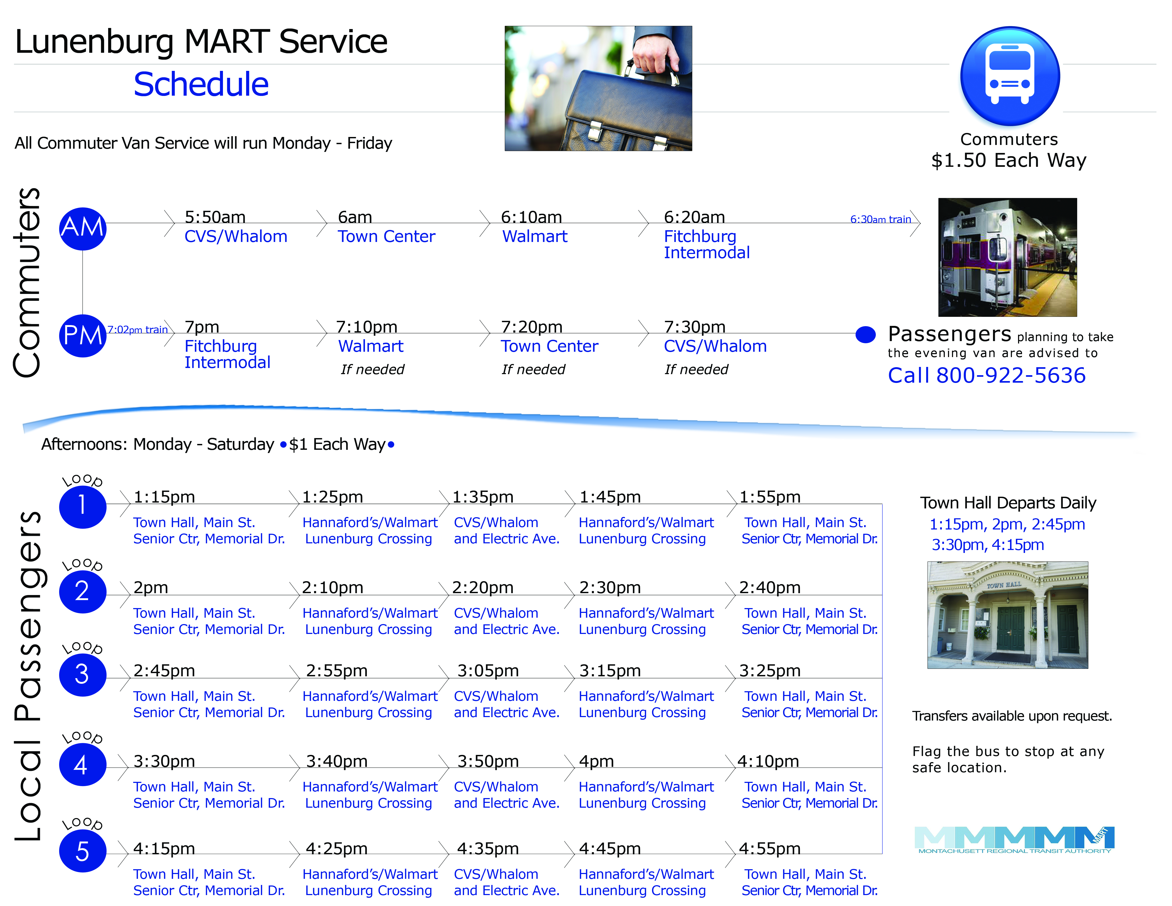Click the Town Hall building photo
Screen dimensions: 1172x906
coord(1007,614)
